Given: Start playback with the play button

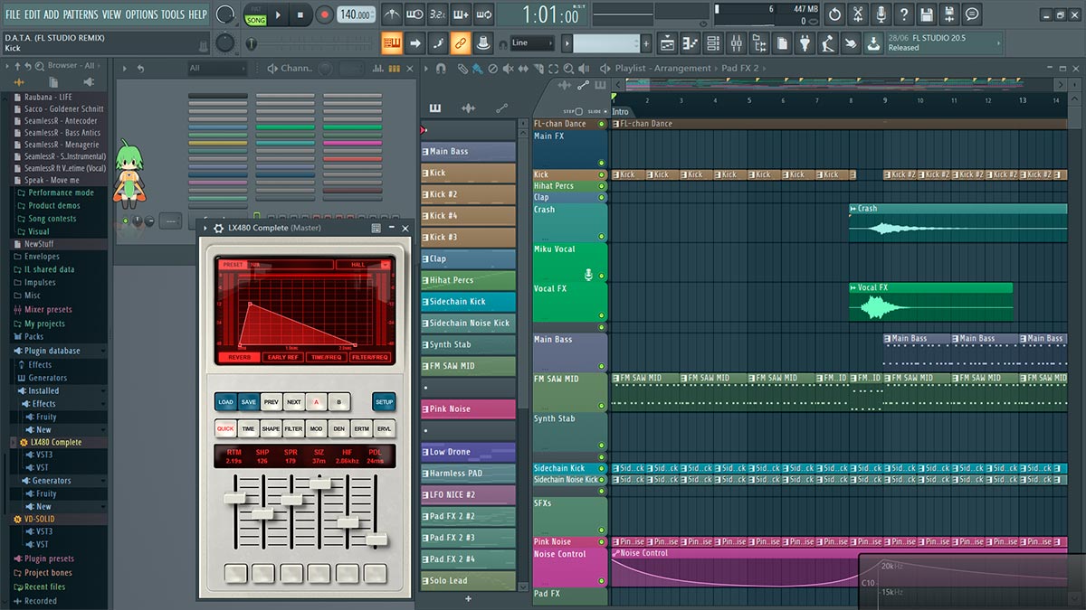Looking at the screenshot, I should point(278,14).
